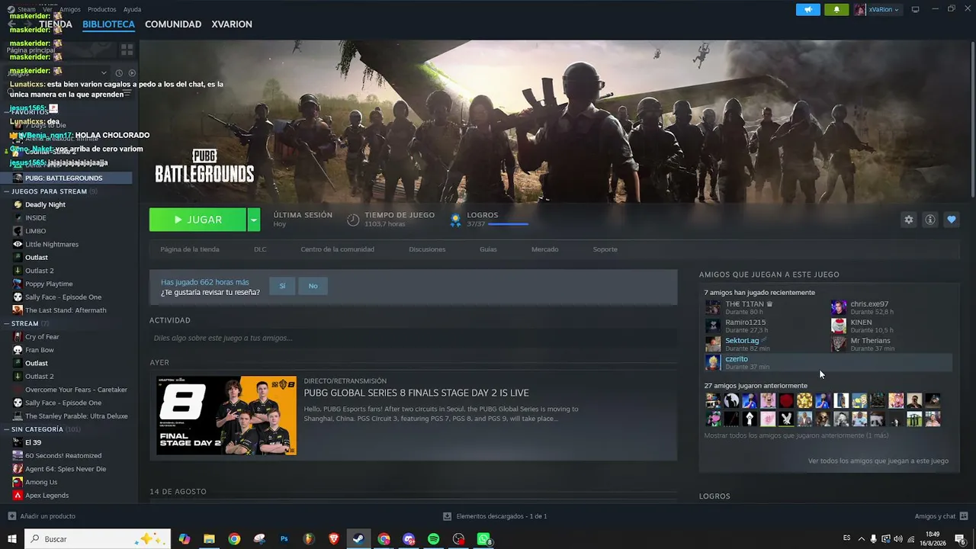Click the green JUGAR button
Viewport: 976px width, 549px height.
[197, 220]
